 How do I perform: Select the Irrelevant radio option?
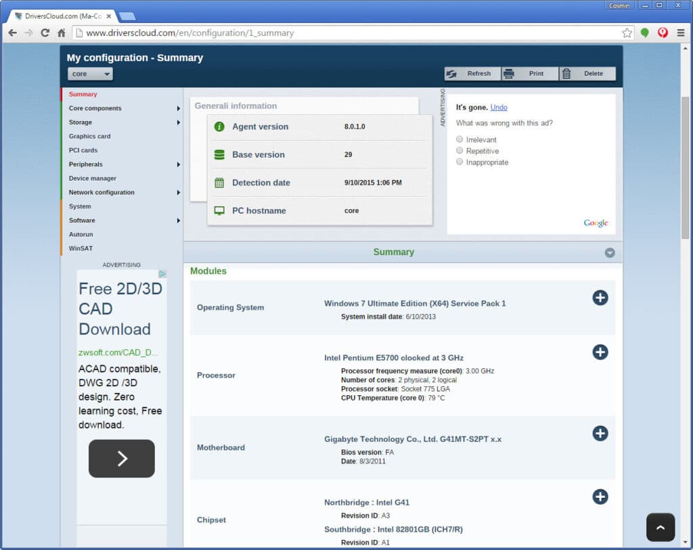(460, 139)
